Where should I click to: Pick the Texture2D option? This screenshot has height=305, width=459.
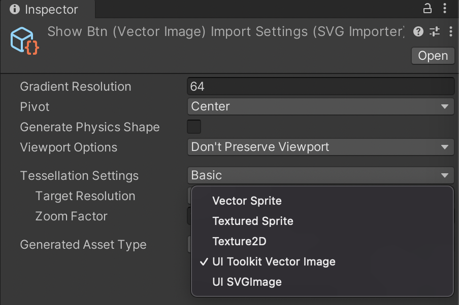[x=239, y=241]
